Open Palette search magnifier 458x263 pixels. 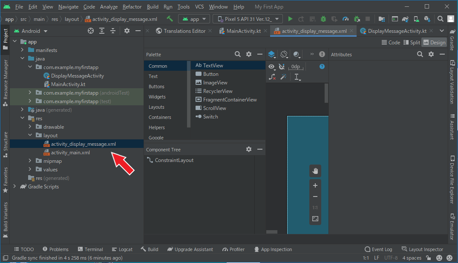pyautogui.click(x=238, y=55)
